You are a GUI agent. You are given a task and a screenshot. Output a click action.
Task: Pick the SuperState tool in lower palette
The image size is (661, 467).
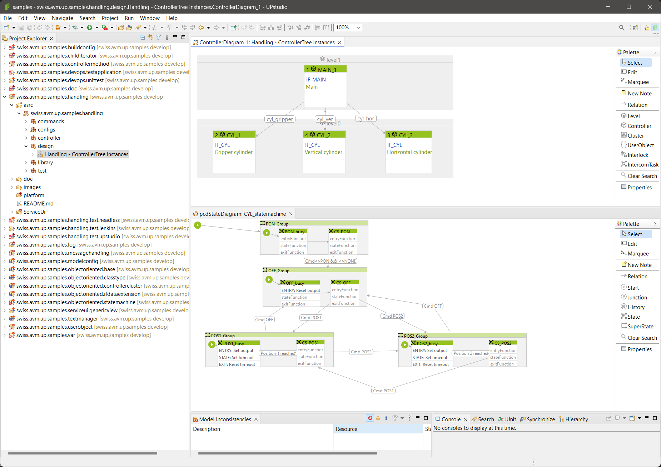pos(640,326)
